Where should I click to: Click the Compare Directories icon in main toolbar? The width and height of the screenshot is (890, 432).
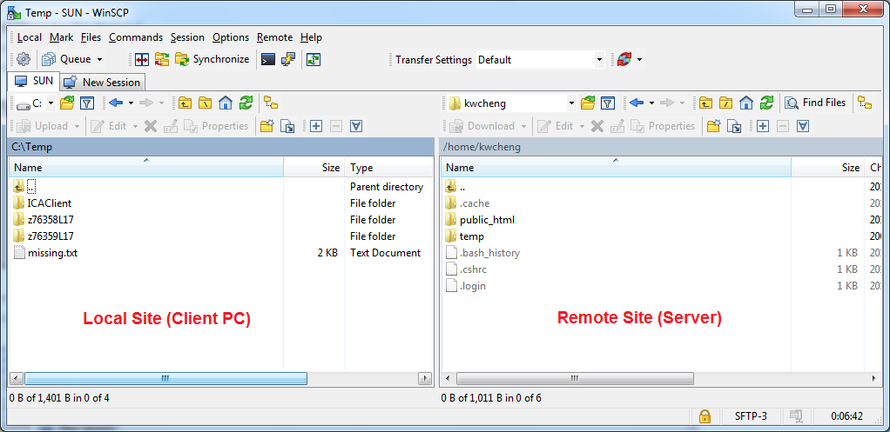141,59
